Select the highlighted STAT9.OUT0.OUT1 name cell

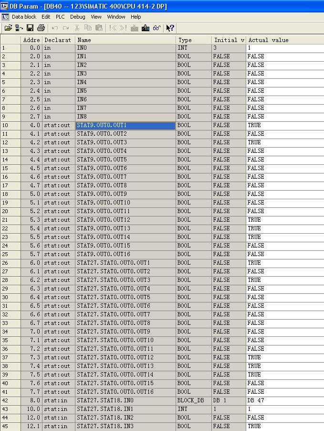[125, 125]
